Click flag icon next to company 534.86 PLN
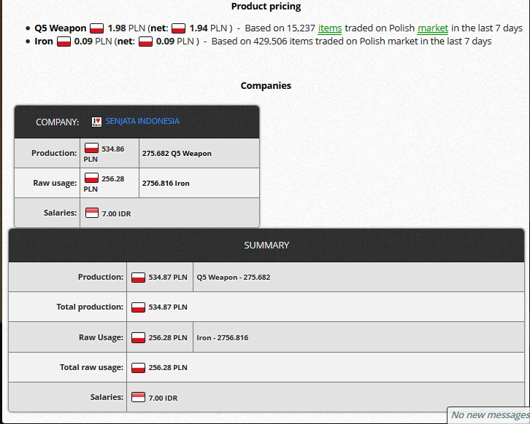The width and height of the screenshot is (530, 424). click(91, 148)
